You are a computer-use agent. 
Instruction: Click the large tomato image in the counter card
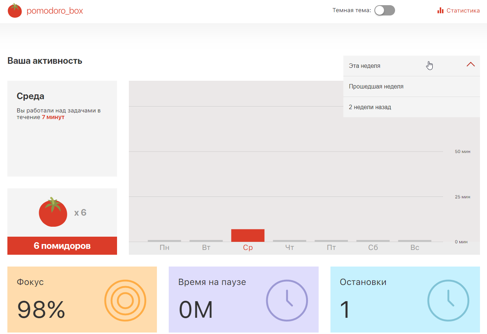[x=53, y=212]
